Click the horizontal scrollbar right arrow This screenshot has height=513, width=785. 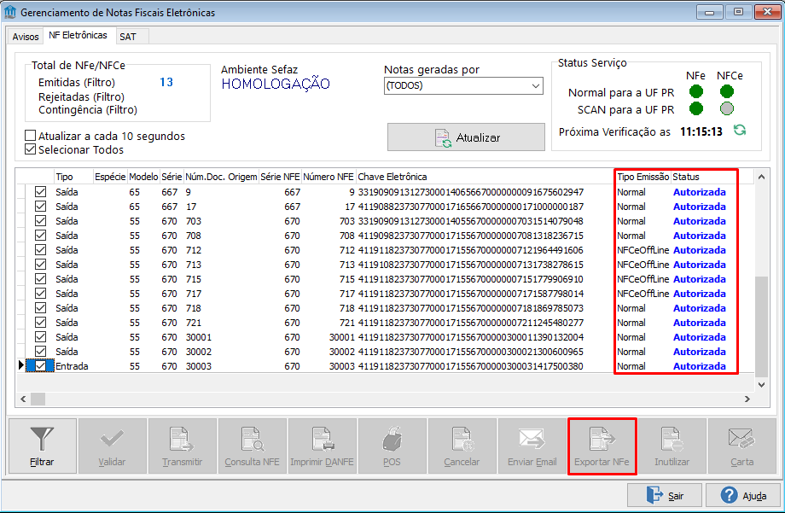point(747,399)
